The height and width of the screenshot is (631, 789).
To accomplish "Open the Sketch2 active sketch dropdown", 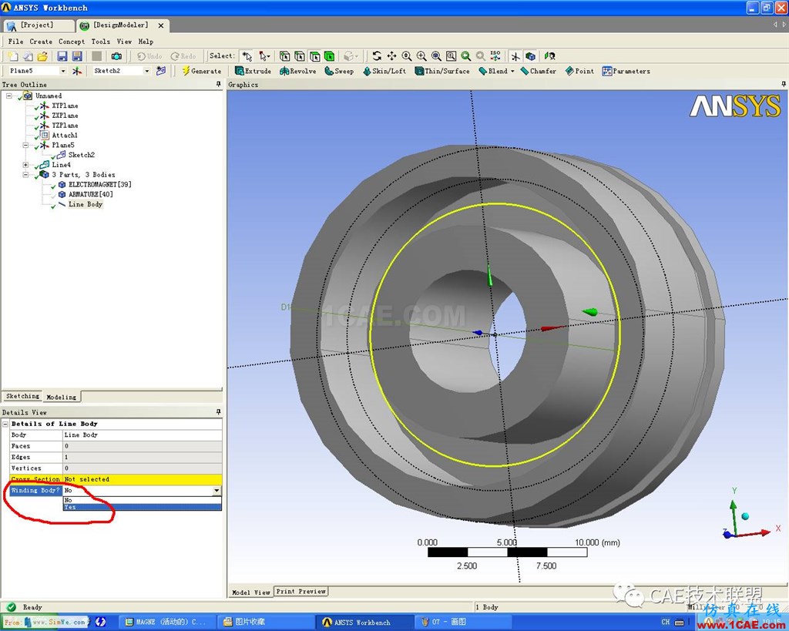I will click(x=147, y=71).
